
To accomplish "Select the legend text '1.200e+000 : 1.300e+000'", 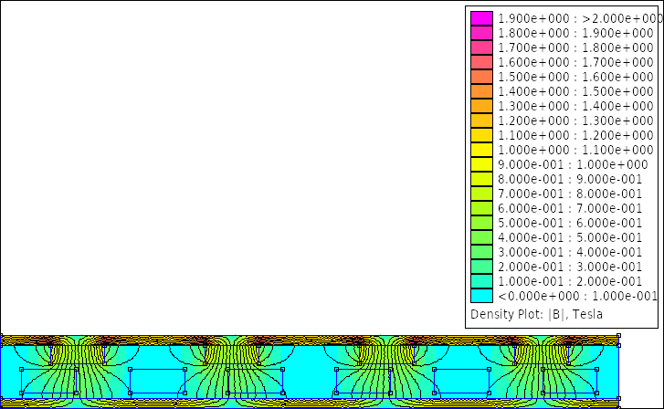I will tap(575, 121).
